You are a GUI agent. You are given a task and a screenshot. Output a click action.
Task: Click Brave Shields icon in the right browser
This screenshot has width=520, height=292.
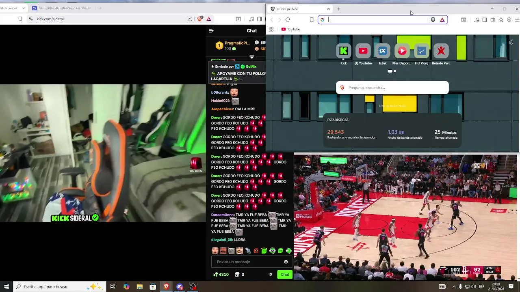tap(433, 19)
